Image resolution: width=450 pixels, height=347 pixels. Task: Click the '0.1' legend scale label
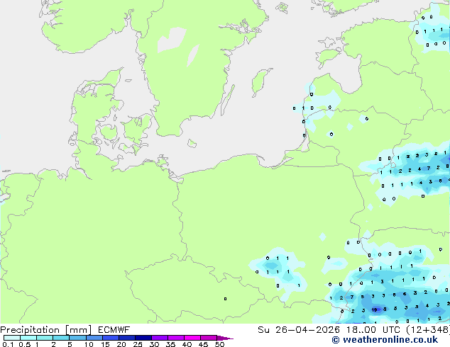coord(8,344)
